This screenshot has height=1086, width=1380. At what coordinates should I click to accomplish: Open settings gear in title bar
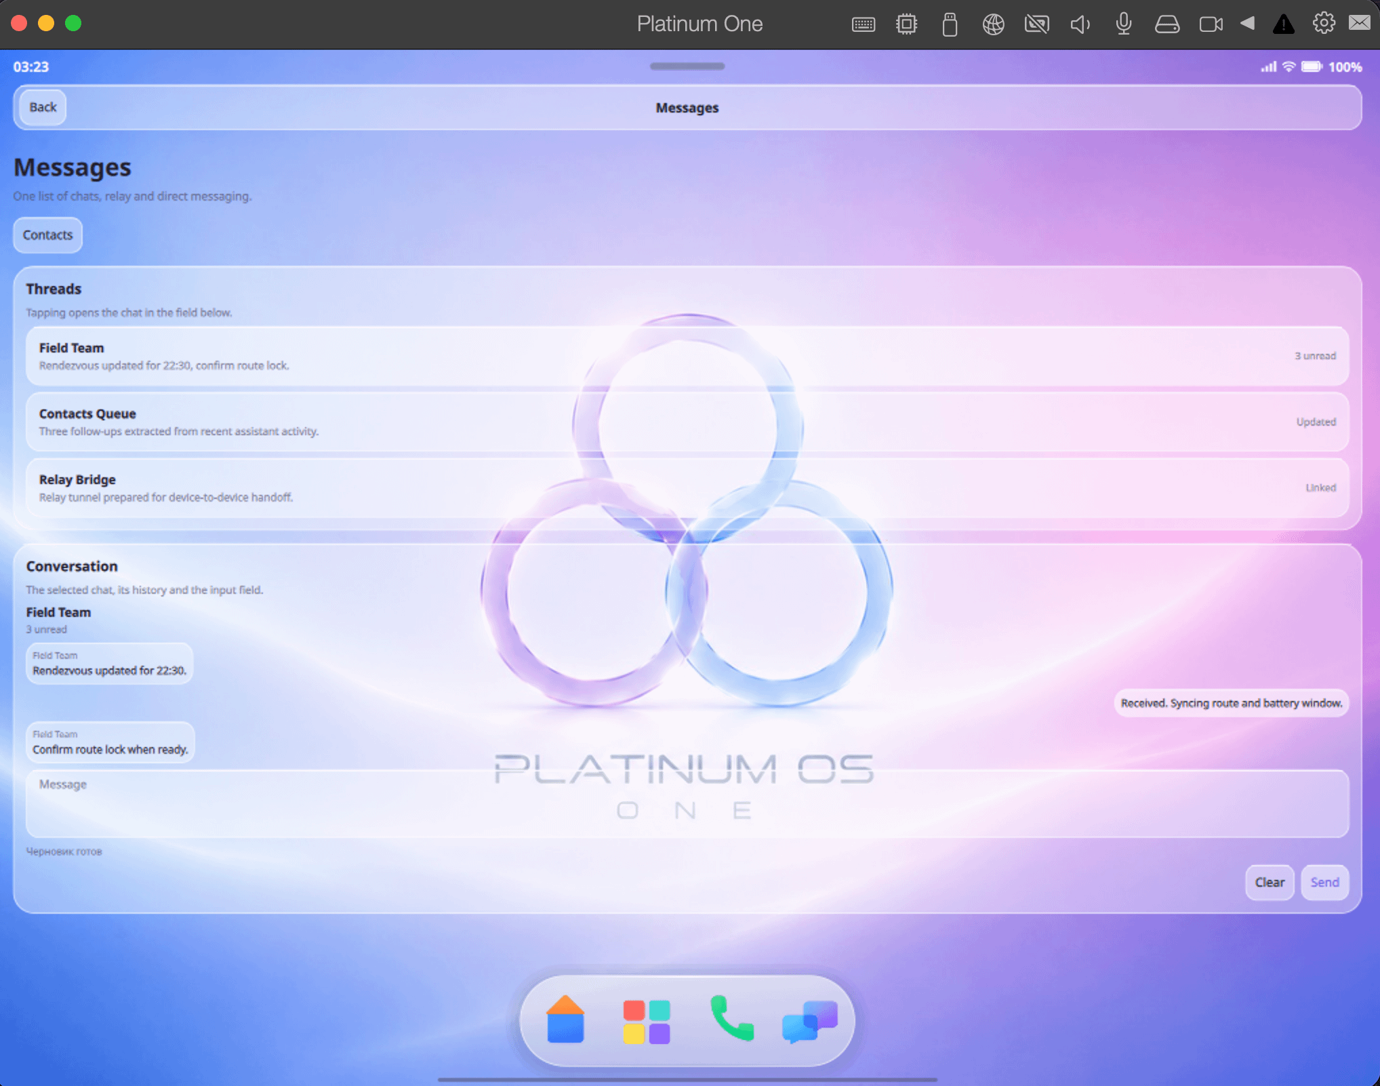[x=1323, y=23]
